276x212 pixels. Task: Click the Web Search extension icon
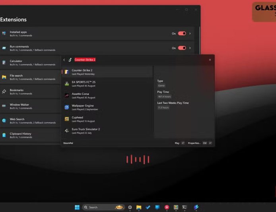4,120
